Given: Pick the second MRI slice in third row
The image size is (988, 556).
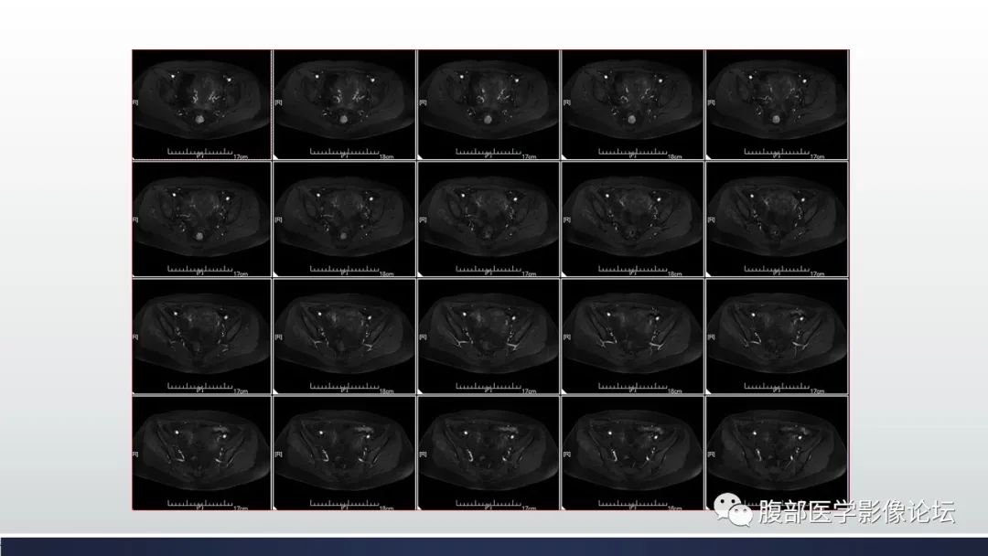Looking at the screenshot, I should pyautogui.click(x=345, y=337).
